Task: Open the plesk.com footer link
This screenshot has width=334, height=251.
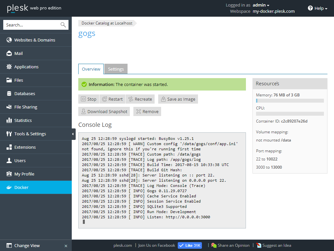Action: [x=123, y=245]
